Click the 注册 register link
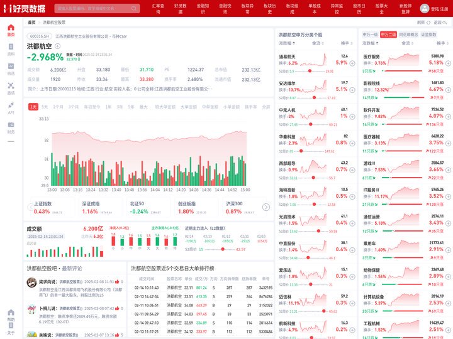The height and width of the screenshot is (339, 453). [444, 9]
